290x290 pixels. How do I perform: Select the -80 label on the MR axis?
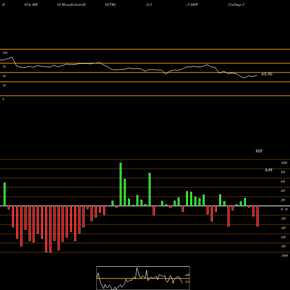point(283,246)
